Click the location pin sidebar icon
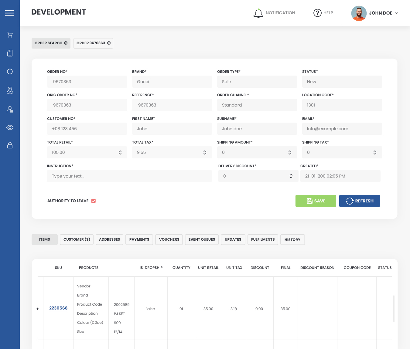The width and height of the screenshot is (410, 349). point(10,90)
